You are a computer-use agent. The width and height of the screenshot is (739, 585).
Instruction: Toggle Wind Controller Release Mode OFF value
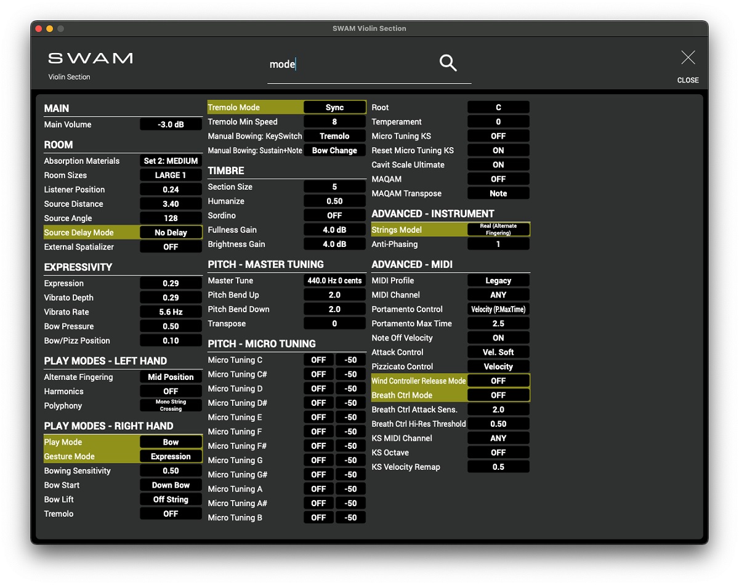(x=498, y=381)
